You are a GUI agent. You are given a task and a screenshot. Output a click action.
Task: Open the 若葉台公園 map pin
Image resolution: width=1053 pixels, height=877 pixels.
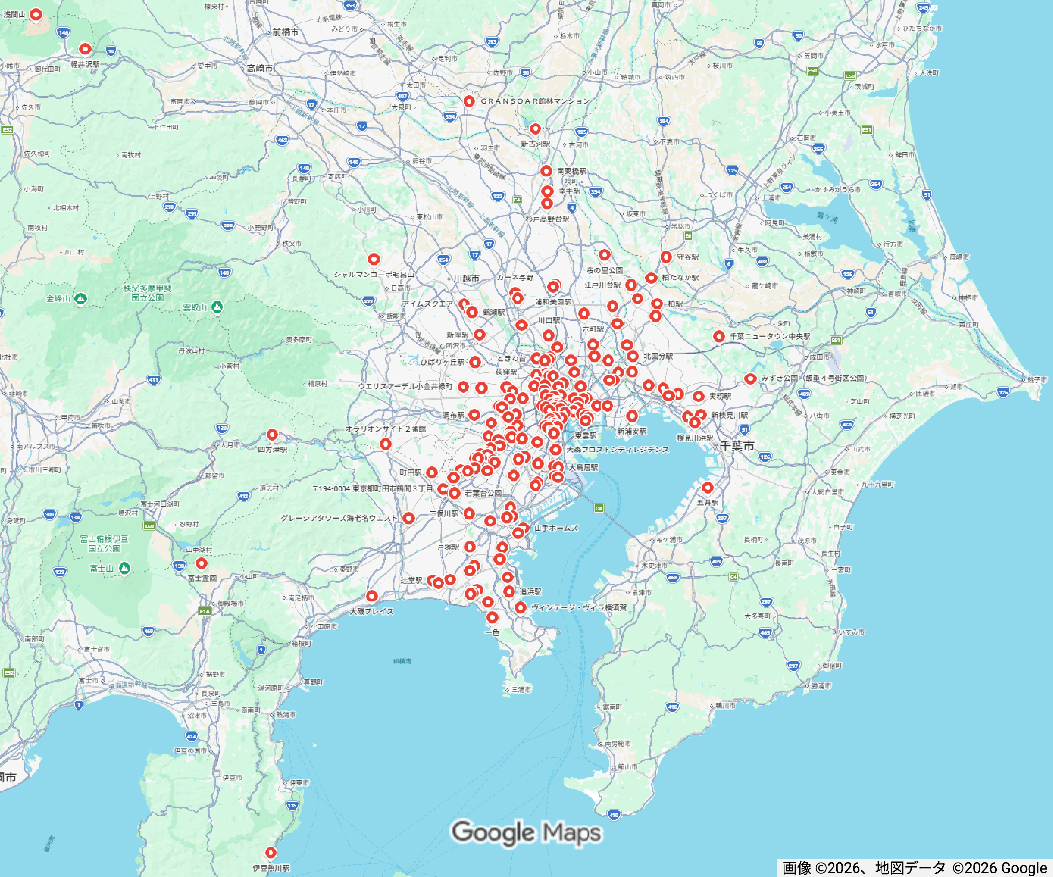(x=454, y=493)
